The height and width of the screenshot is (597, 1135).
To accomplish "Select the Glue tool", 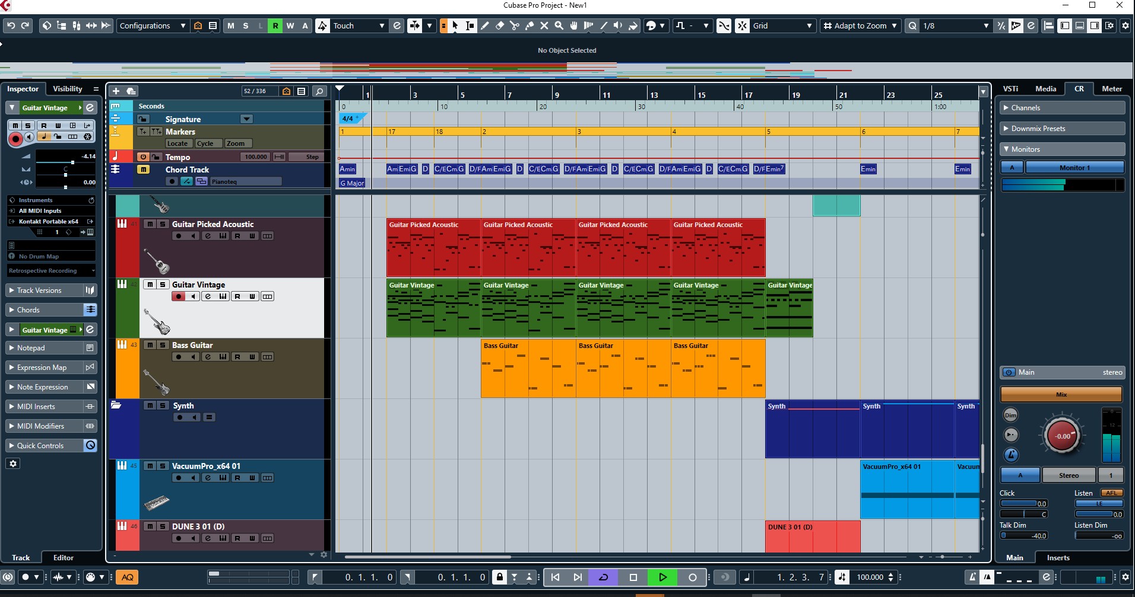I will click(530, 25).
